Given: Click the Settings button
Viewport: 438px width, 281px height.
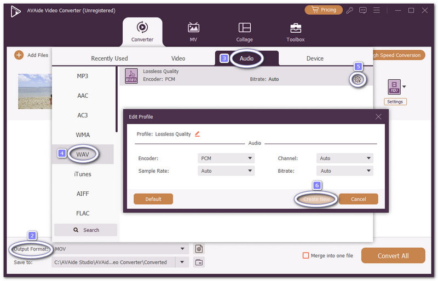Looking at the screenshot, I should pyautogui.click(x=395, y=102).
